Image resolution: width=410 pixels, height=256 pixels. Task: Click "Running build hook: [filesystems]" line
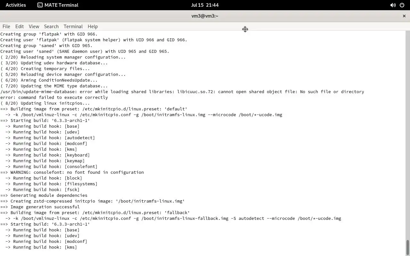(52, 184)
